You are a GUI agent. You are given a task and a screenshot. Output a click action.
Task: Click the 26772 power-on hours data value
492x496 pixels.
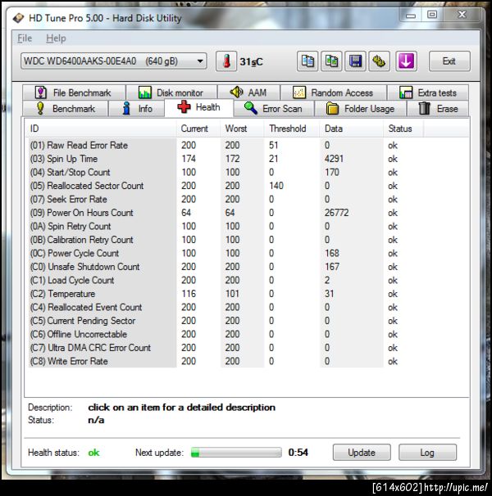(x=336, y=213)
